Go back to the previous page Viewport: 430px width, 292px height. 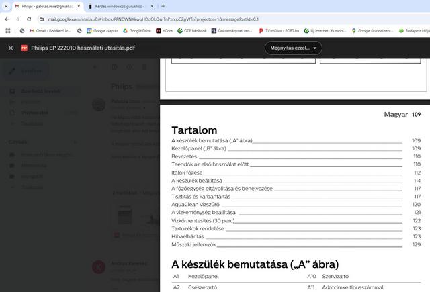7,19
